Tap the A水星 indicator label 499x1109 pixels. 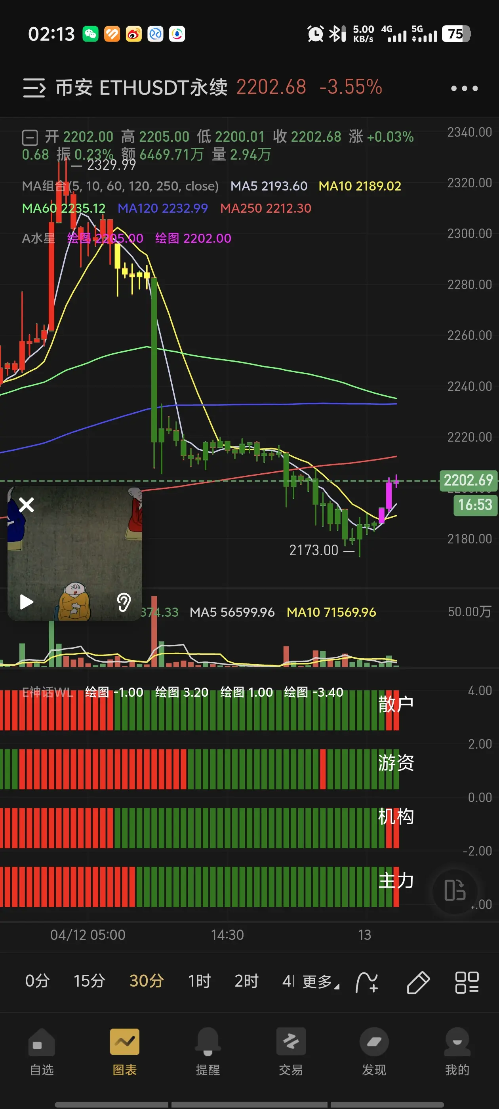pos(39,238)
